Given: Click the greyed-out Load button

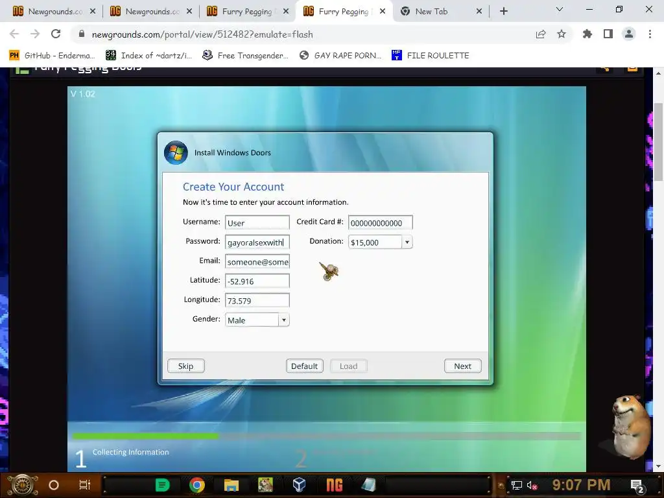Looking at the screenshot, I should tap(348, 366).
